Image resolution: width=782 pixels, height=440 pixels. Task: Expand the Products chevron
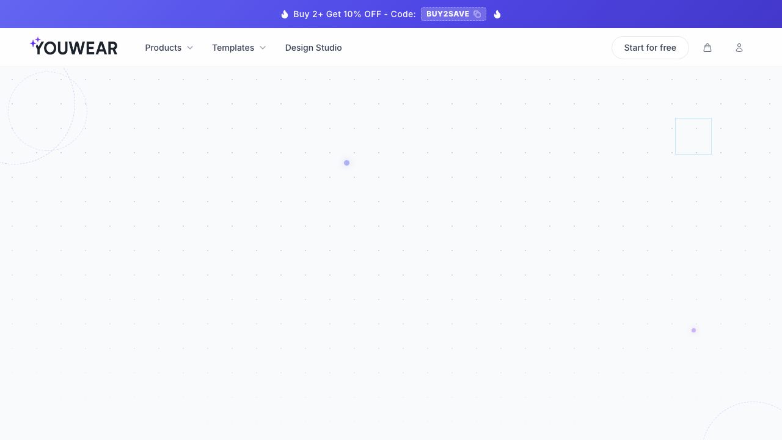[x=190, y=48]
